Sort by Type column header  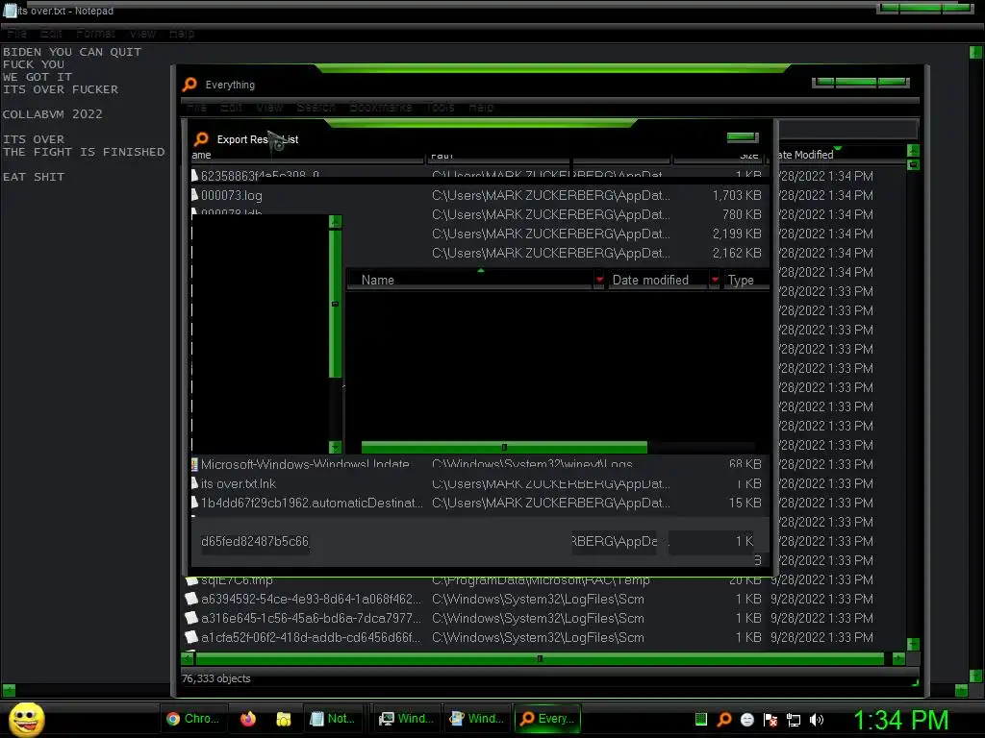tap(745, 280)
